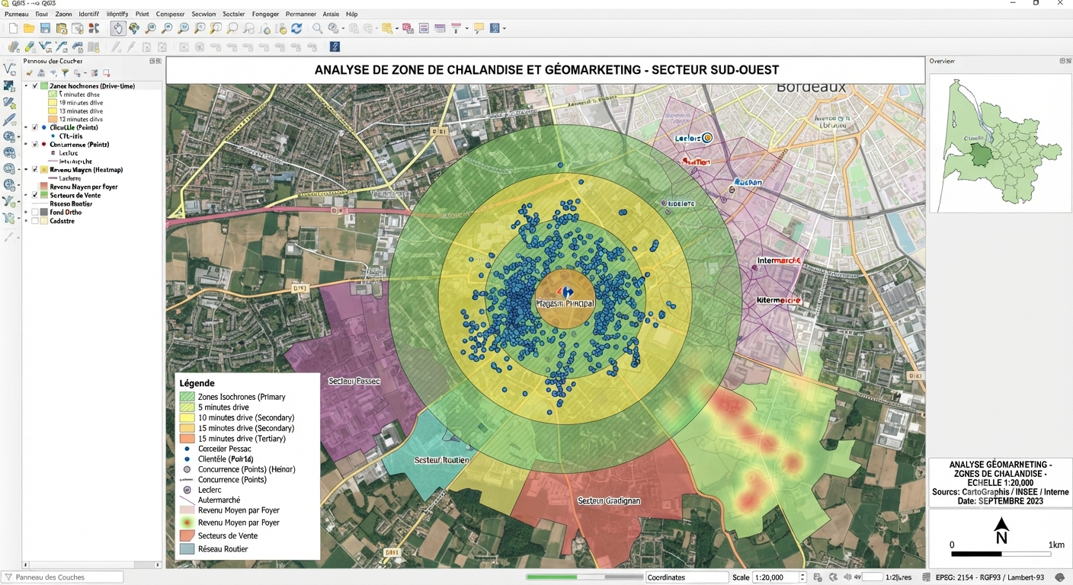Click the New Project blank page icon
Viewport: 1073px width, 585px height.
[13, 28]
